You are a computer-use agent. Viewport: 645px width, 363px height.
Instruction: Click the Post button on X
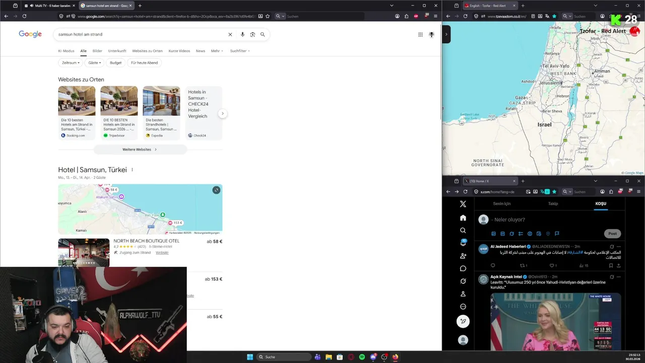(612, 233)
